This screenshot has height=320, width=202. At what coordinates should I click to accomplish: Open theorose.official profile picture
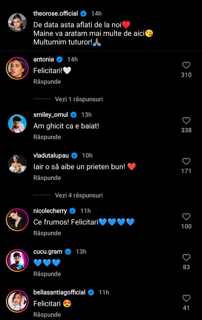[17, 22]
